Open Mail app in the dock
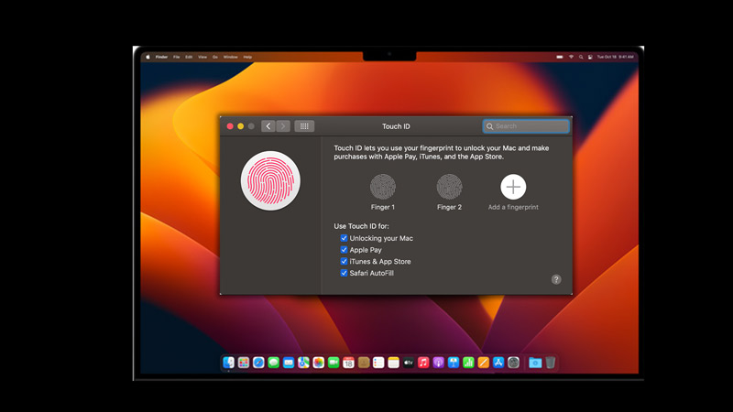 (x=289, y=363)
